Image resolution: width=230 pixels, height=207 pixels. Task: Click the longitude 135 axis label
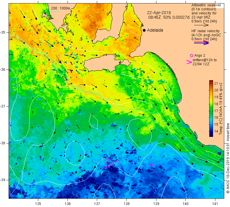(x=38, y=204)
